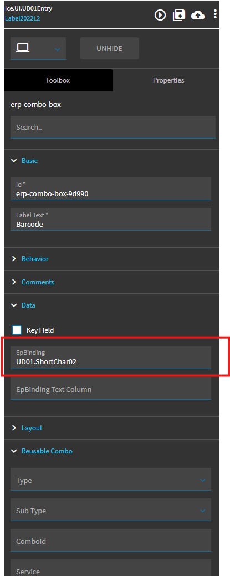The width and height of the screenshot is (230, 576).
Task: Open the Sub Type dropdown
Action: (111, 509)
